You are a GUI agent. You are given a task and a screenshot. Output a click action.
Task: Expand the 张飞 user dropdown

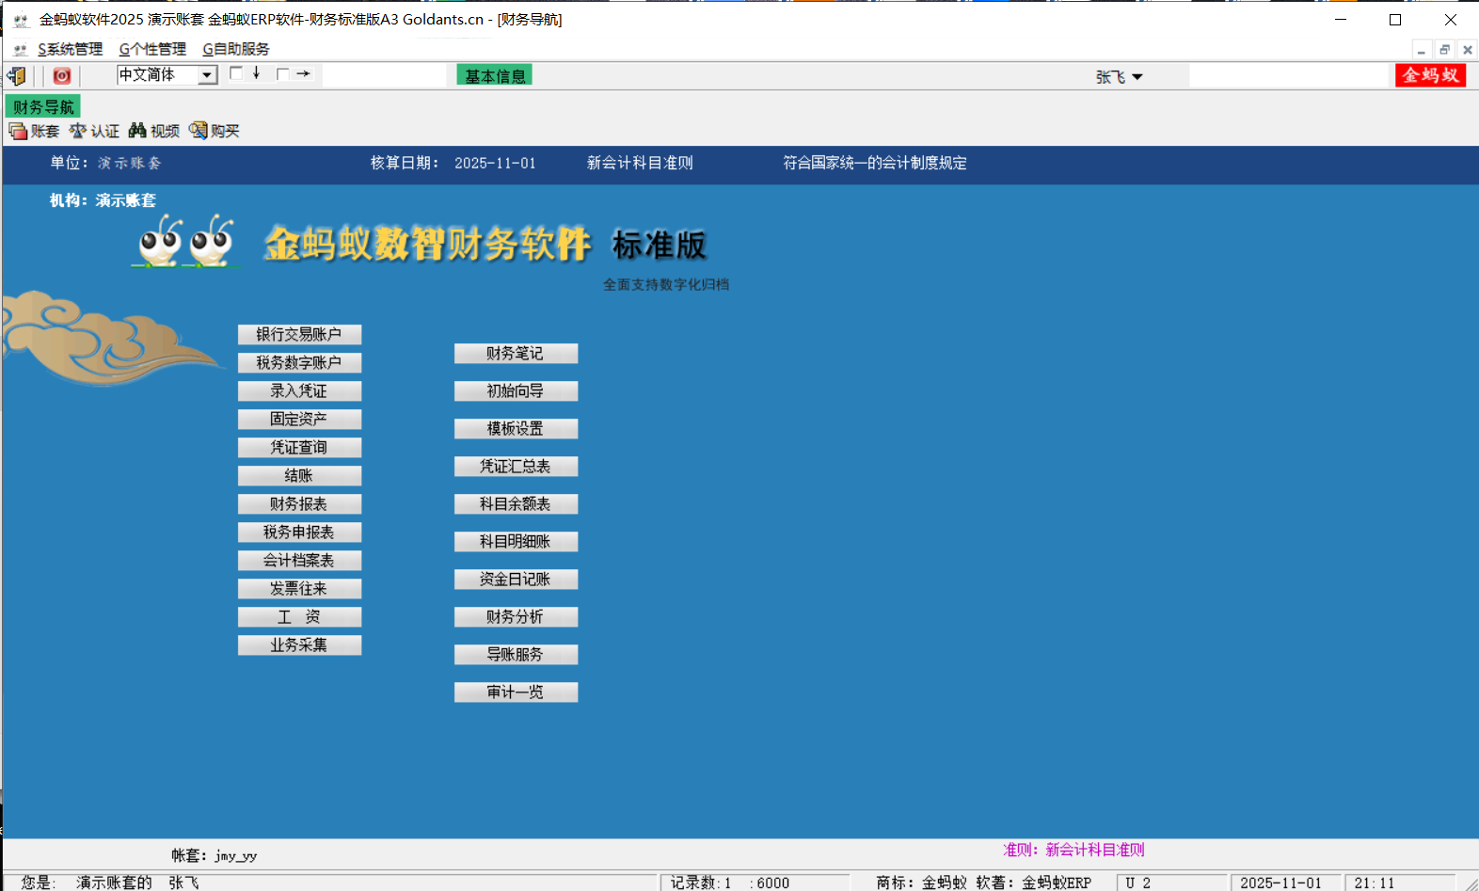[1137, 77]
